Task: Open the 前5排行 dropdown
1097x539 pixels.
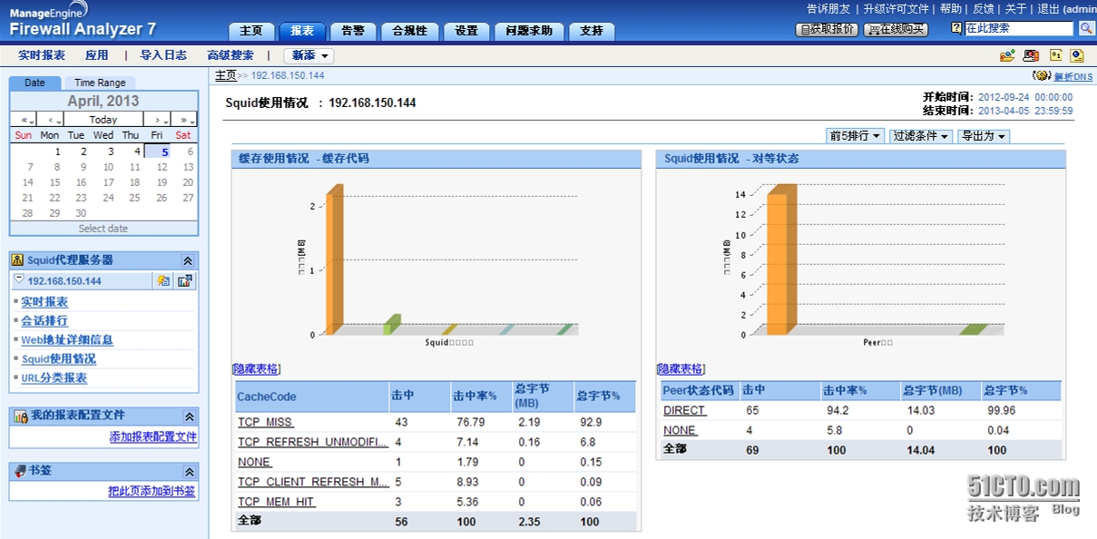Action: tap(856, 136)
